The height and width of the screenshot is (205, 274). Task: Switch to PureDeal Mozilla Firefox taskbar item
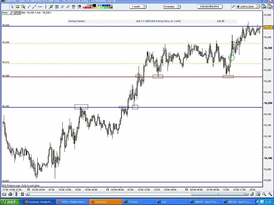coord(39,202)
